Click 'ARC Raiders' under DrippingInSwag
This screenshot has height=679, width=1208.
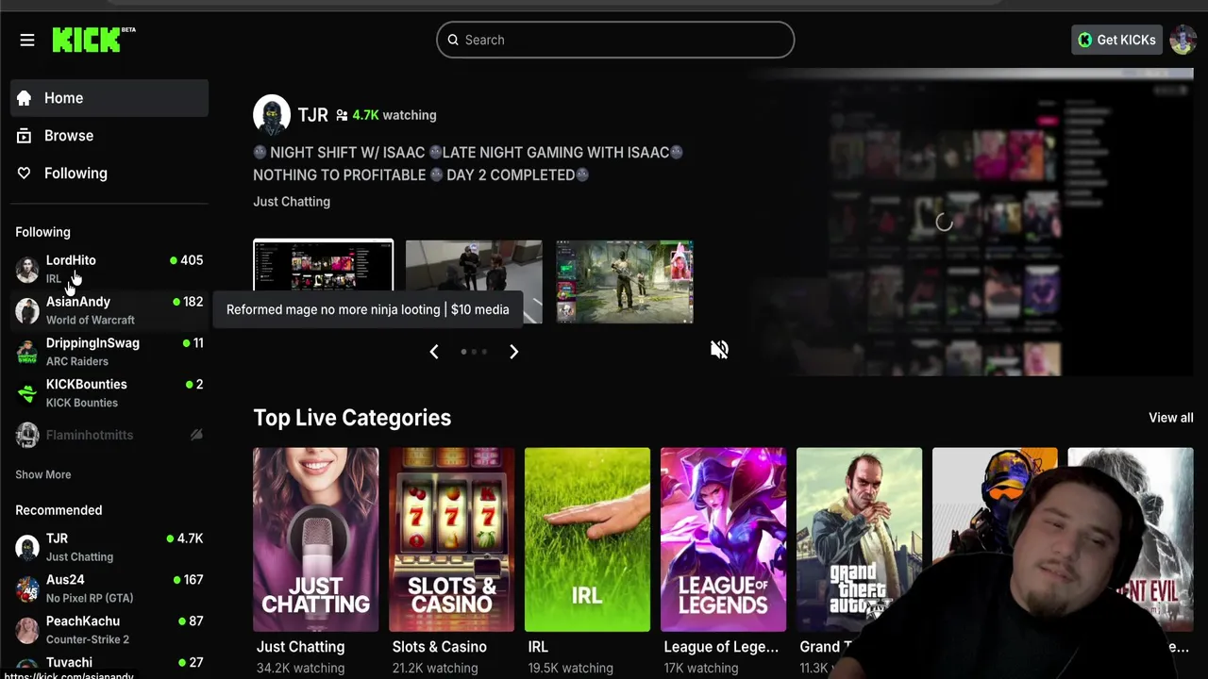tap(77, 361)
